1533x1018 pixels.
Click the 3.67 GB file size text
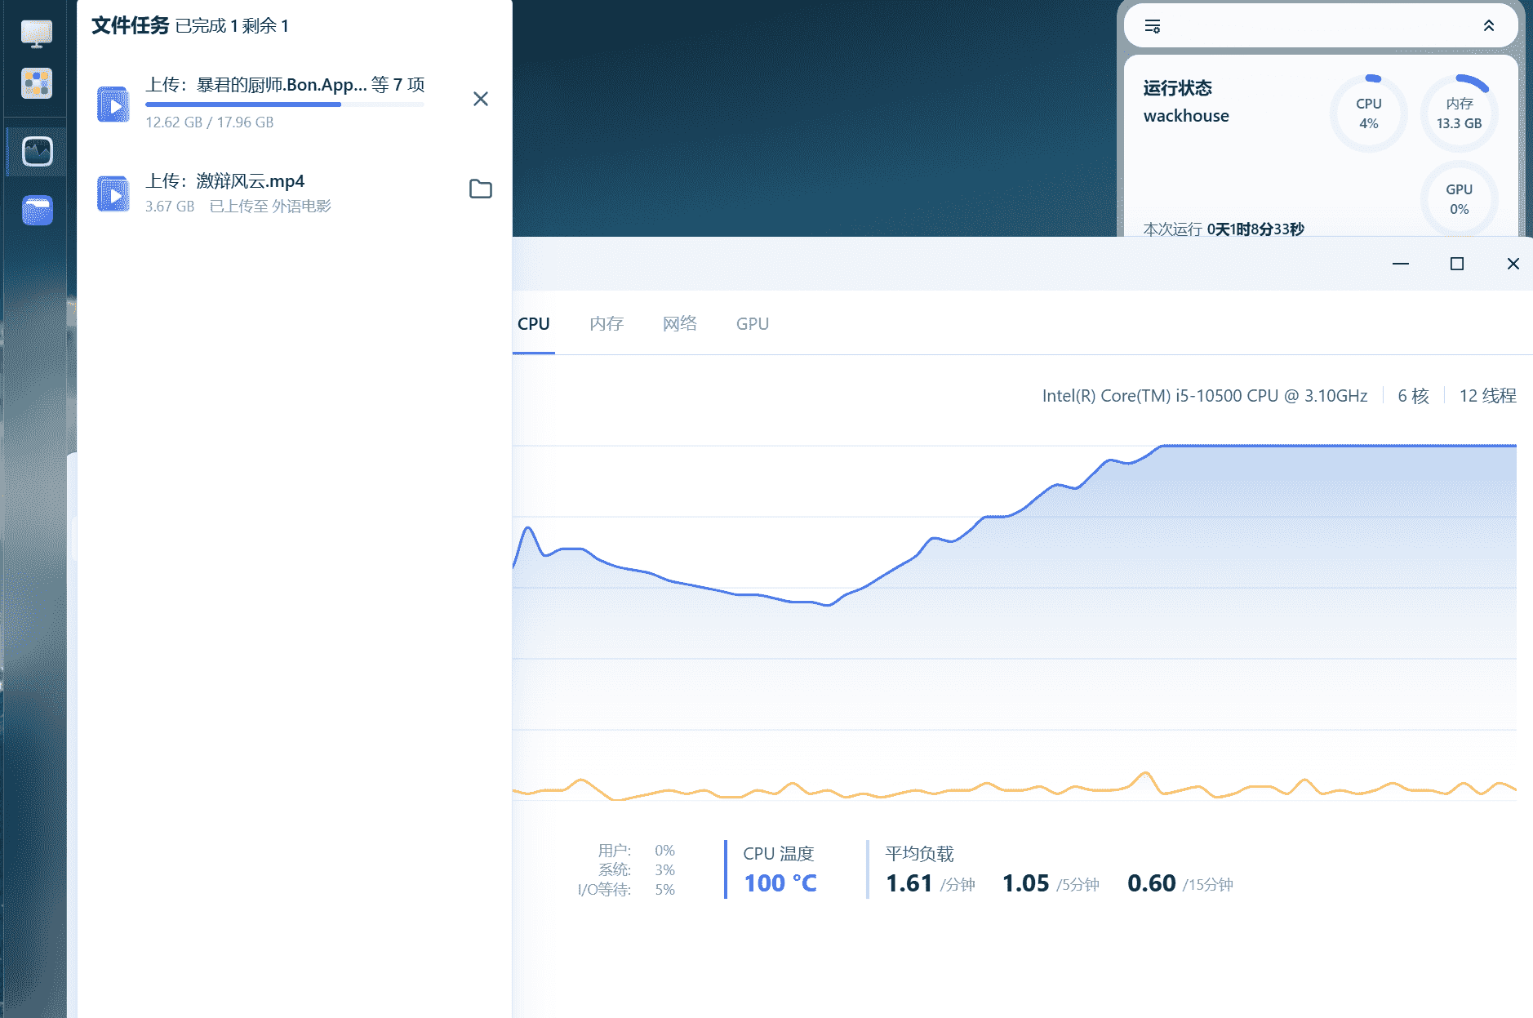tap(170, 207)
